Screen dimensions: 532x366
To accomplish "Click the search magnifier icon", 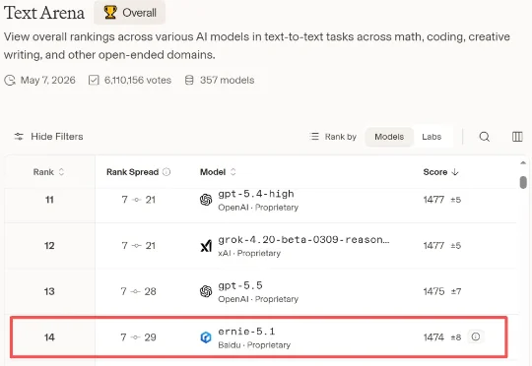I will coord(484,137).
